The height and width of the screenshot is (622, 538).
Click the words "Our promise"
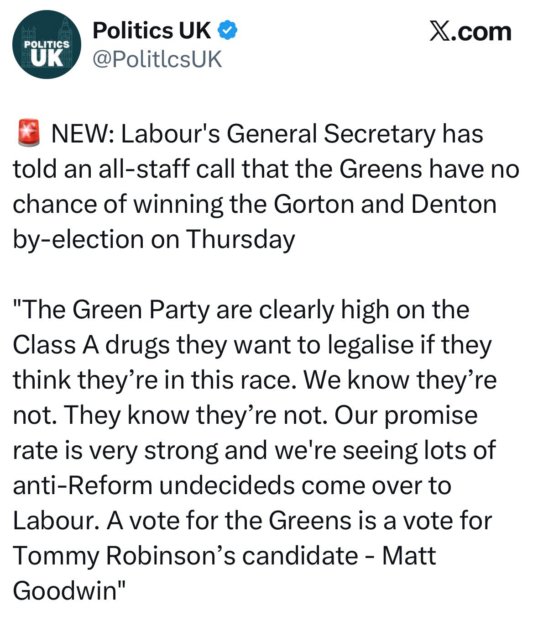point(406,415)
